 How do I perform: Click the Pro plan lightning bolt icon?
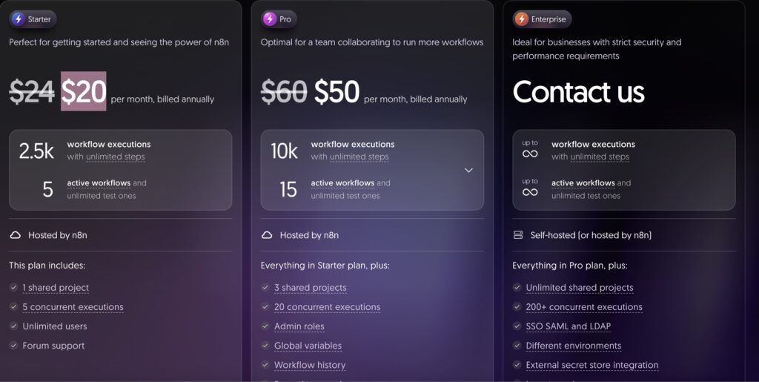(270, 19)
